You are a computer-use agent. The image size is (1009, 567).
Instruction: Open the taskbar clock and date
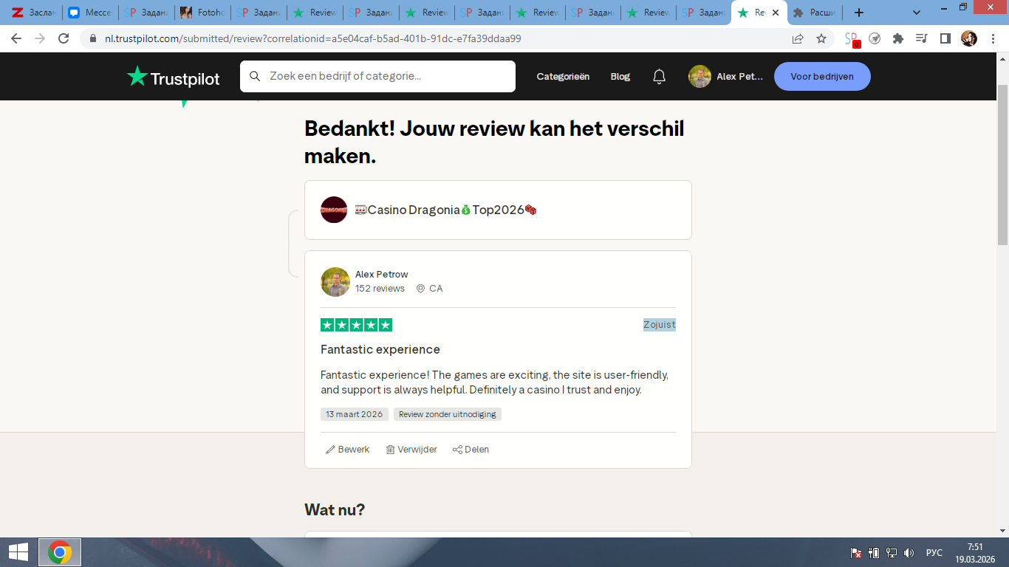[x=975, y=552]
